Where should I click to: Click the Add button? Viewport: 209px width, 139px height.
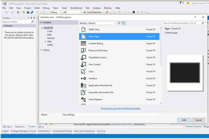[x=184, y=120]
